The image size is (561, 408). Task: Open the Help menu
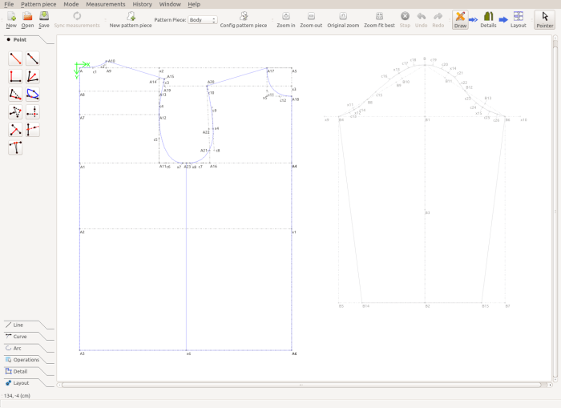(x=194, y=4)
